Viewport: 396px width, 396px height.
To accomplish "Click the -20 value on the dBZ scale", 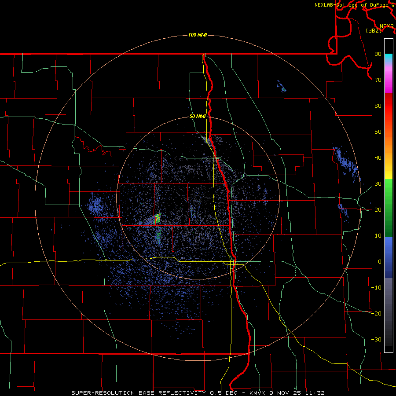I will point(376,313).
